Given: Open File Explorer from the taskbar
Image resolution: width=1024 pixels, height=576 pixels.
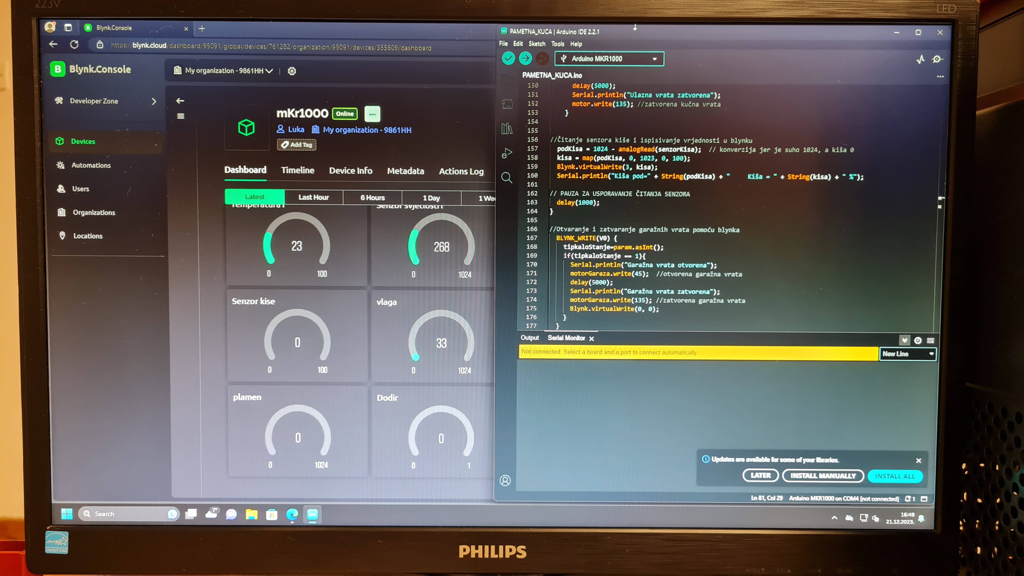Looking at the screenshot, I should tap(251, 514).
